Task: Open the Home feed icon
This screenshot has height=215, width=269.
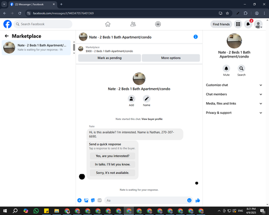Action: click(x=108, y=24)
